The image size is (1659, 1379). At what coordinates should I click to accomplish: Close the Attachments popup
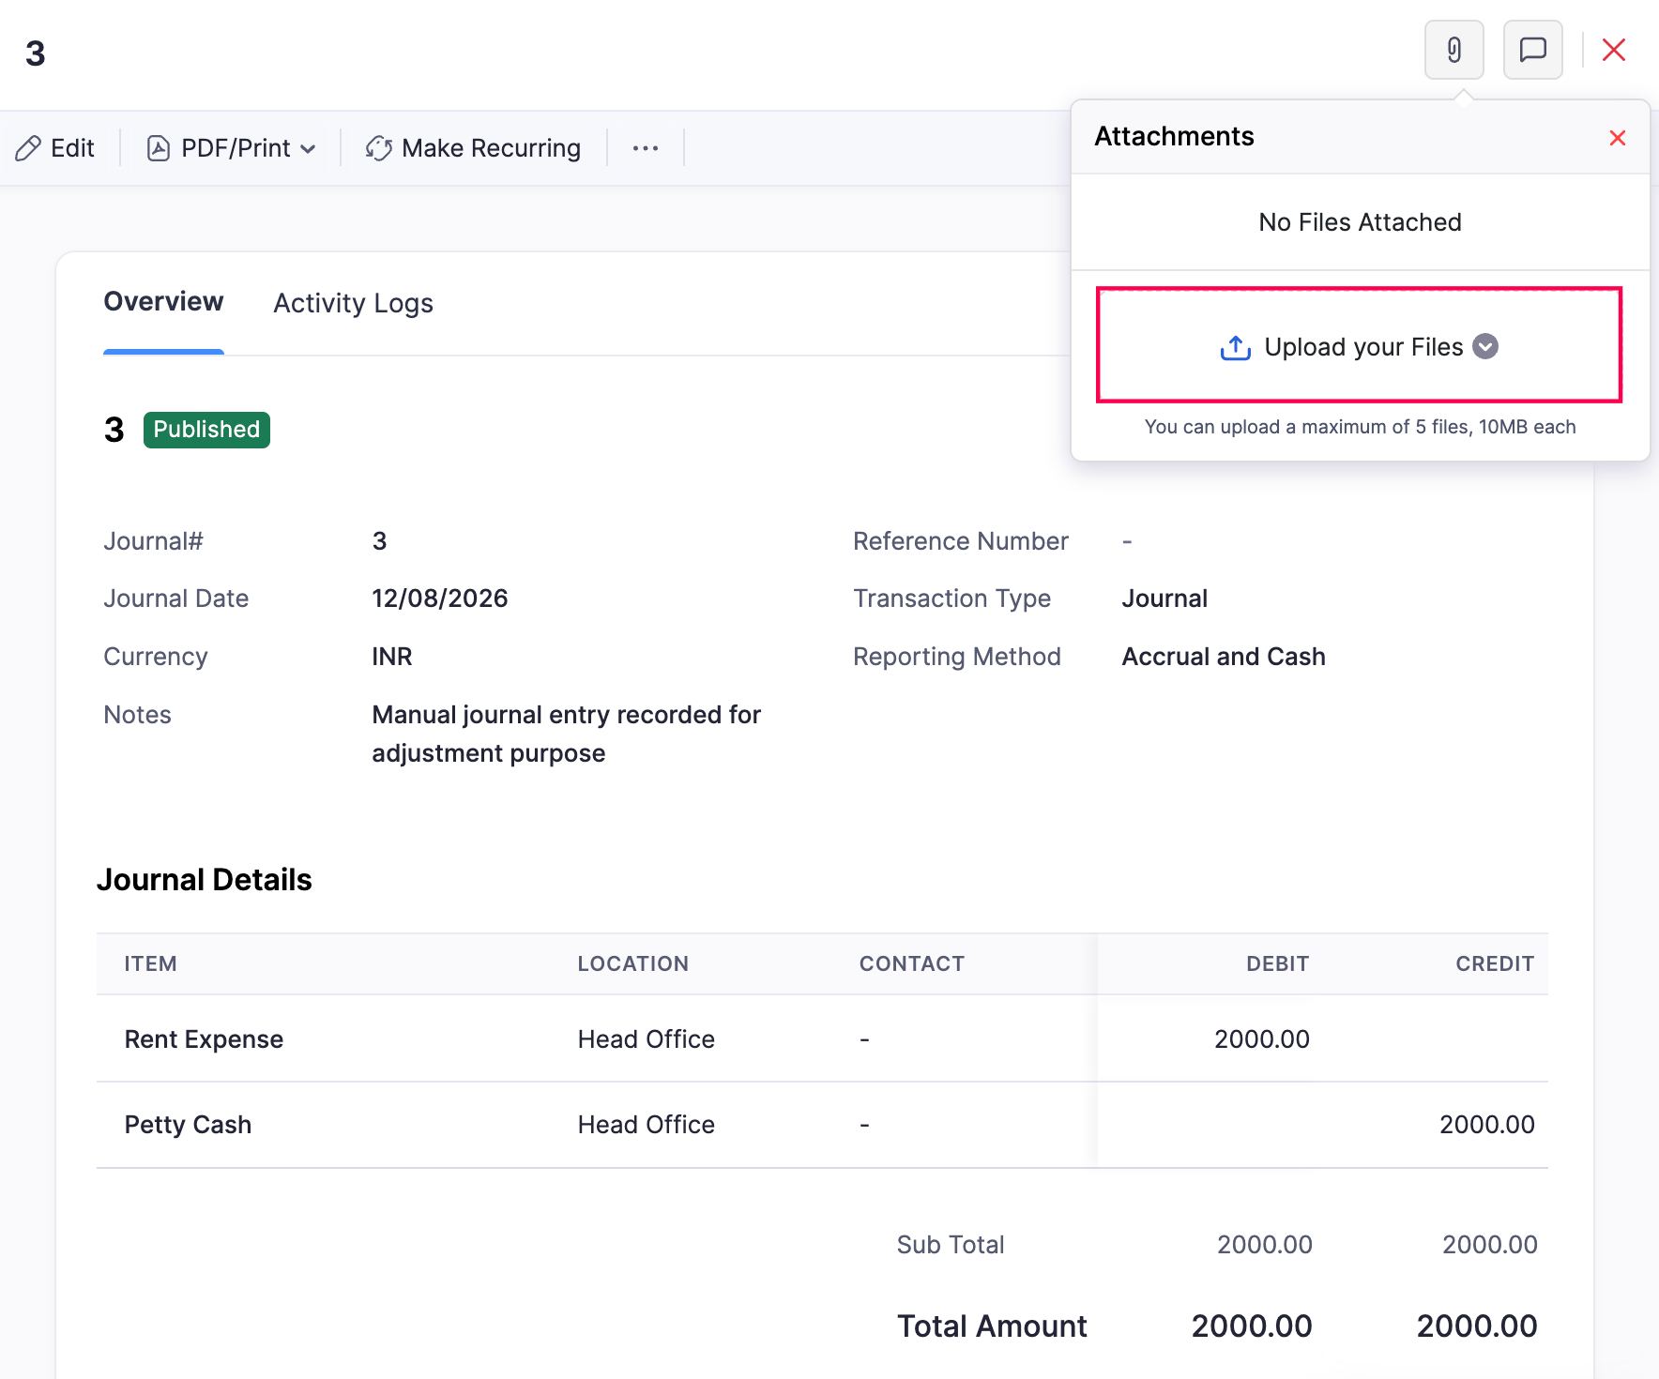pyautogui.click(x=1617, y=138)
